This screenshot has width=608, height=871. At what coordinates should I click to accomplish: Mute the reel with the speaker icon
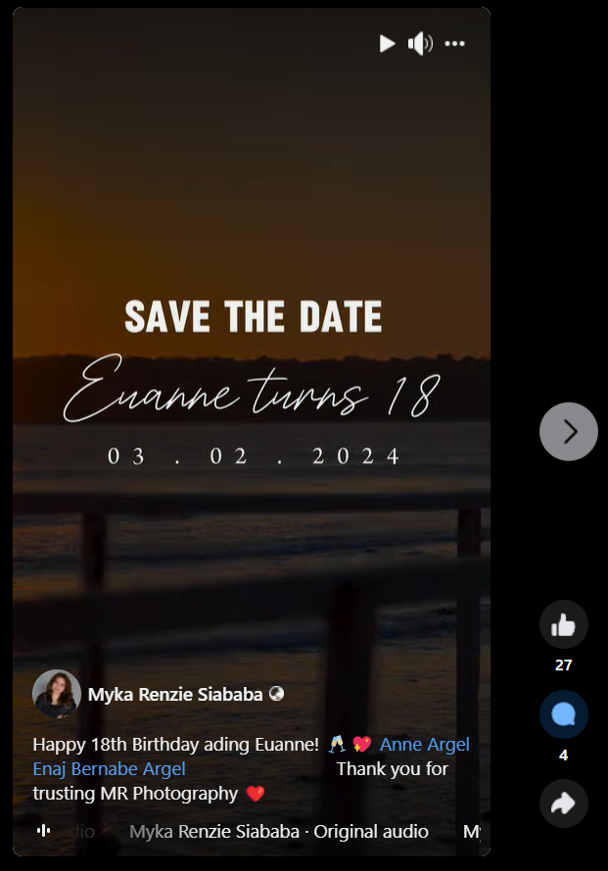[x=420, y=43]
